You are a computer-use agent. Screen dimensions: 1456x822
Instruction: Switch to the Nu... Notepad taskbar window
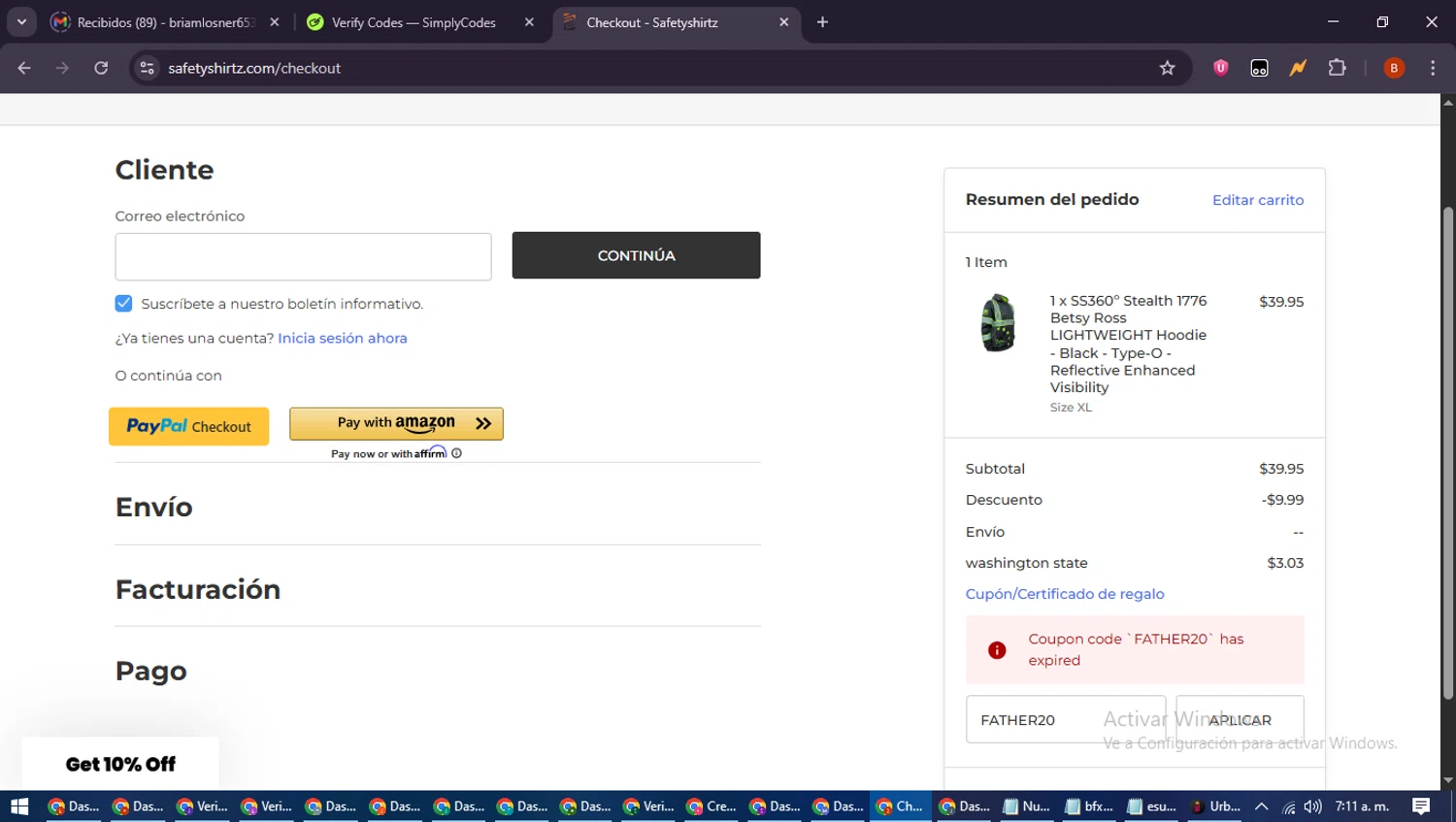(1026, 806)
